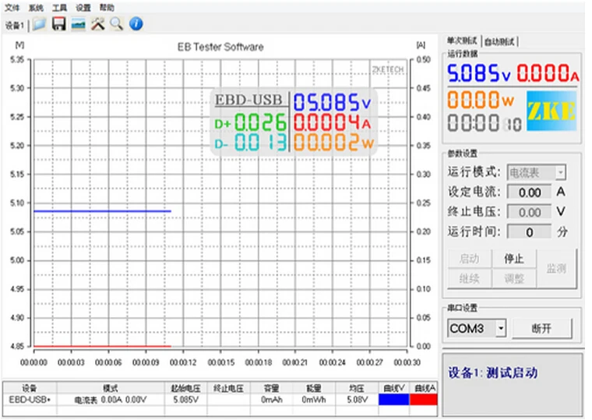Open the 工具 menu
Screen dimensions: 592x420
coord(59,8)
